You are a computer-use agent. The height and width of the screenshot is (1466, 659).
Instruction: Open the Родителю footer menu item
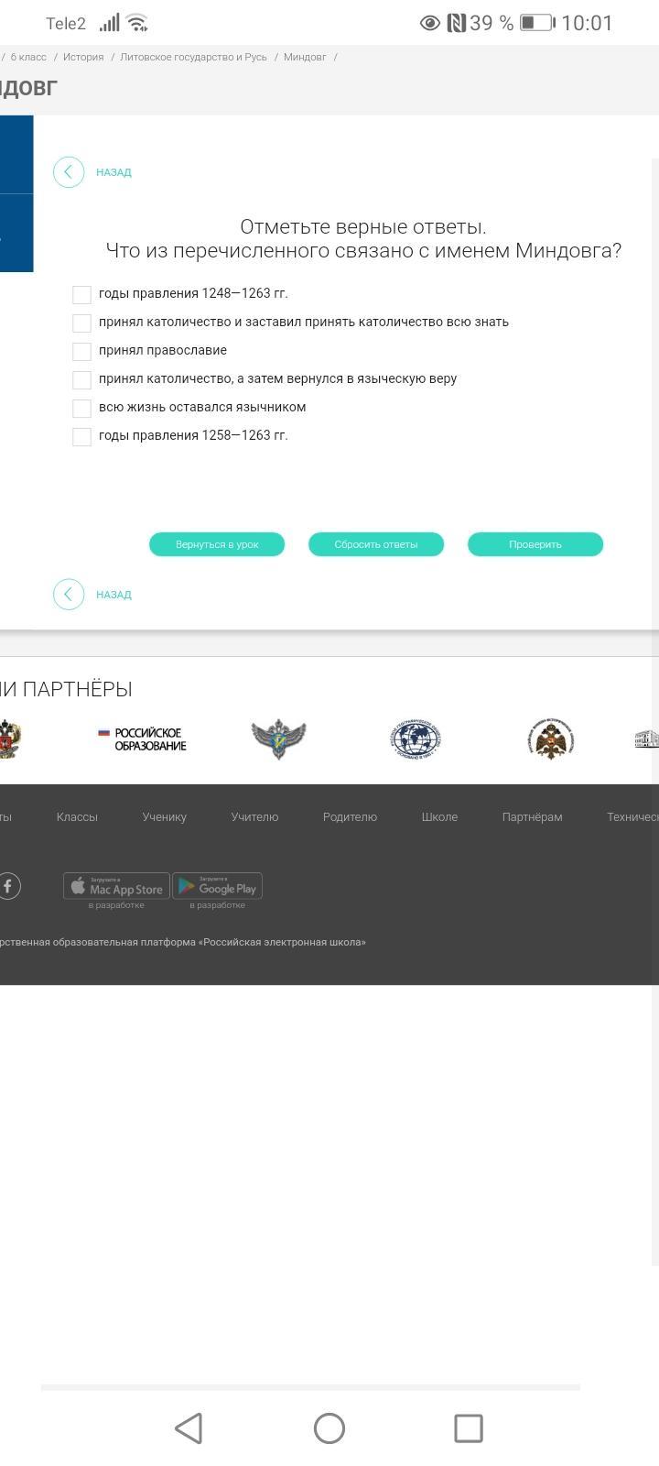point(350,817)
